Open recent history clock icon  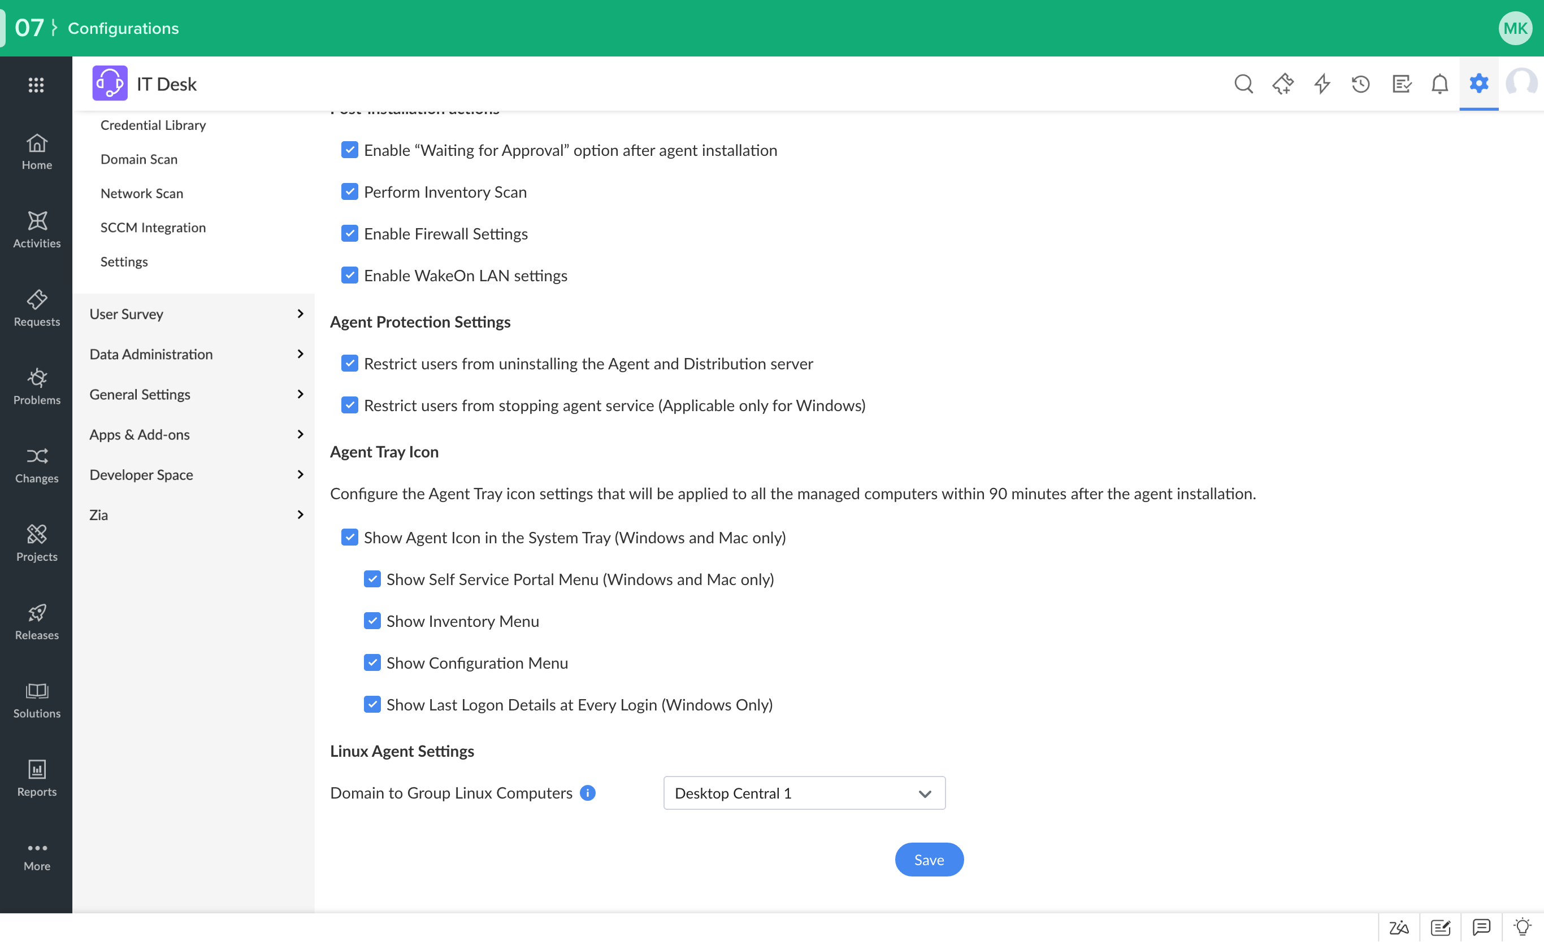pyautogui.click(x=1361, y=84)
